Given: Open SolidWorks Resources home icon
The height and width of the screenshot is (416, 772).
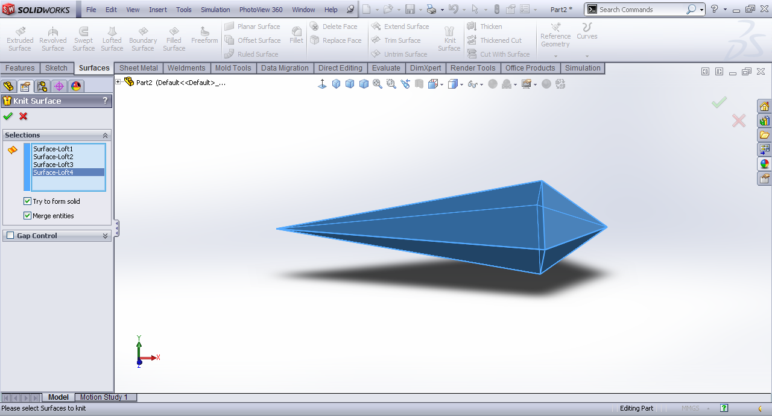Looking at the screenshot, I should coord(764,107).
